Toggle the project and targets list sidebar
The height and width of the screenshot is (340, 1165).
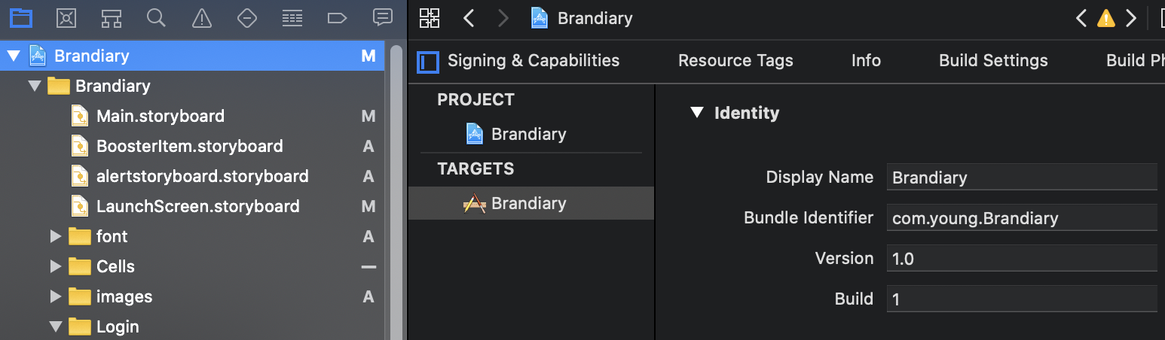tap(427, 62)
